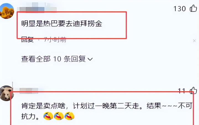Click the middle crying-laughing emoji
199x125 pixels.
tap(59, 116)
